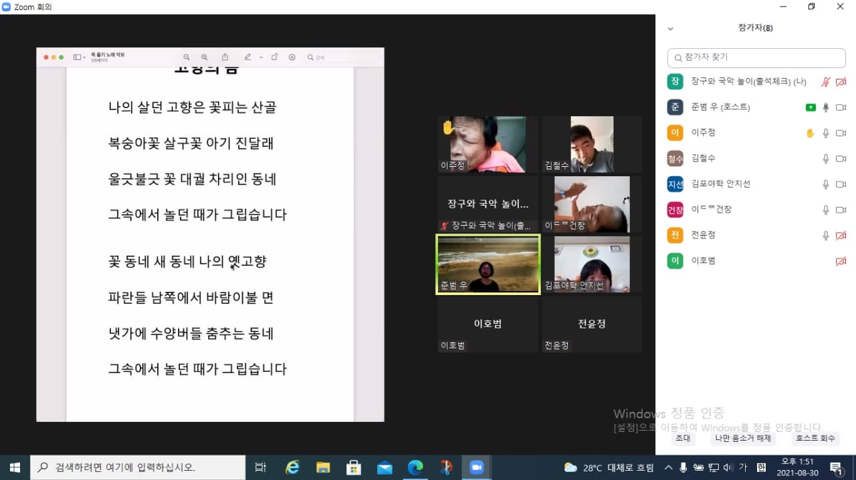This screenshot has height=480, width=856.
Task: Click camera icon in 이주정 row
Action: 841,133
